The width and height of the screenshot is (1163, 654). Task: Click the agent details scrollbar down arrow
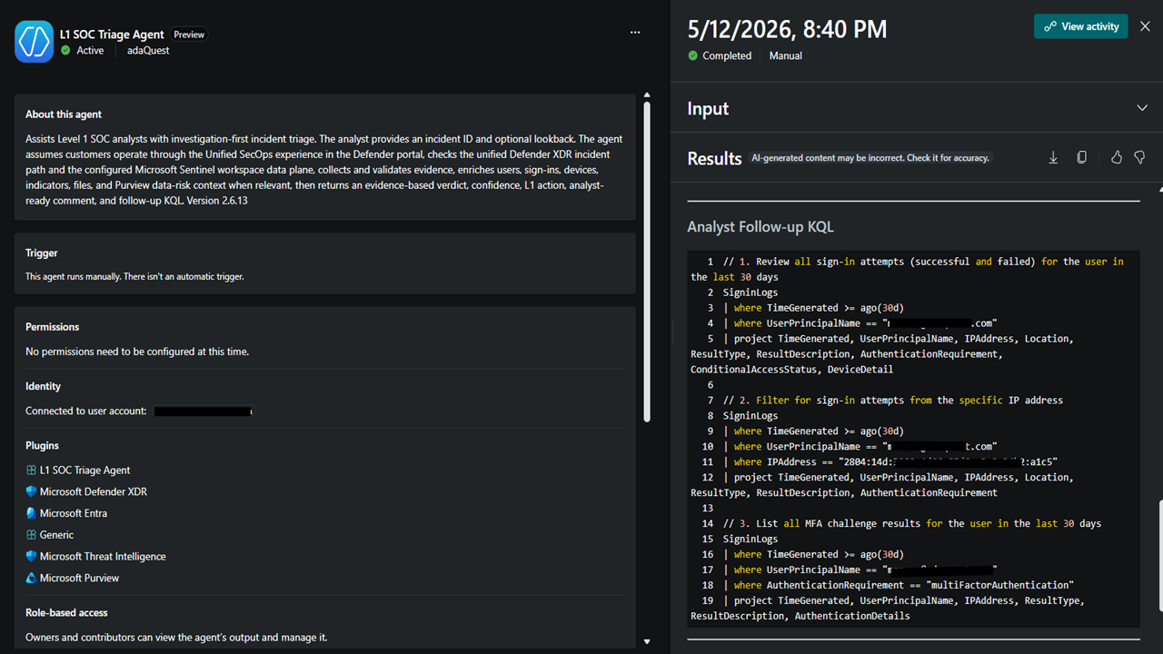pos(646,641)
